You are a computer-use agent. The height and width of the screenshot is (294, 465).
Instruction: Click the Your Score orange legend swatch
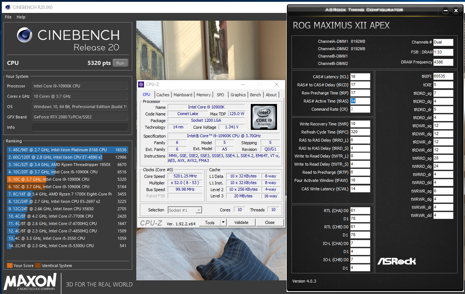click(10, 266)
